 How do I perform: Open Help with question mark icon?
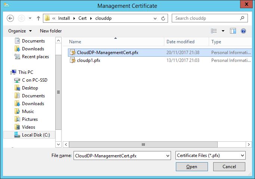(x=243, y=31)
